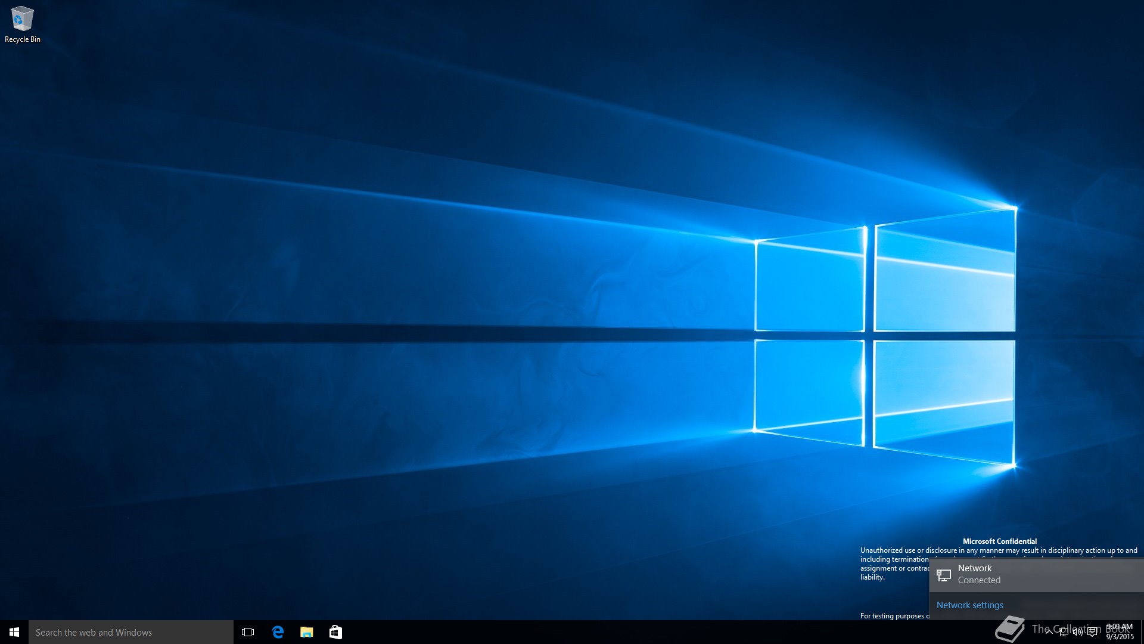Open the Start menu

tap(14, 632)
